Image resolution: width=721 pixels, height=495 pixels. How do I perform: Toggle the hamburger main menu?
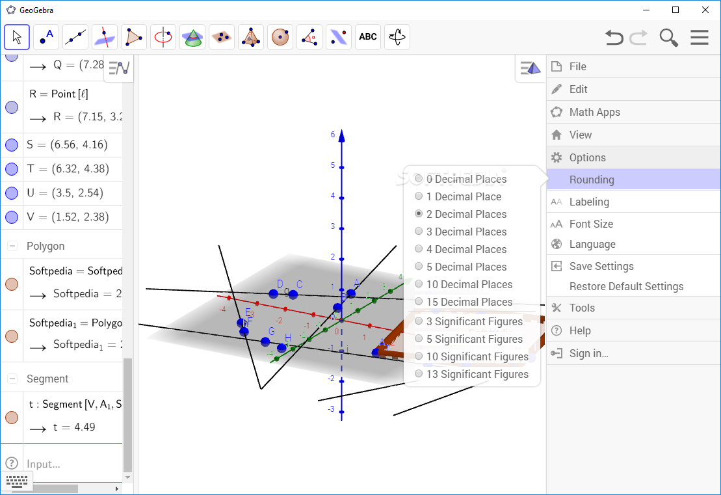(x=700, y=37)
